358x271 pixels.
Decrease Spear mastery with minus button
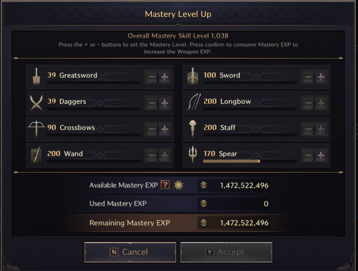tap(308, 155)
